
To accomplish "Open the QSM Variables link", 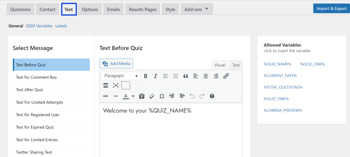I will pyautogui.click(x=39, y=26).
